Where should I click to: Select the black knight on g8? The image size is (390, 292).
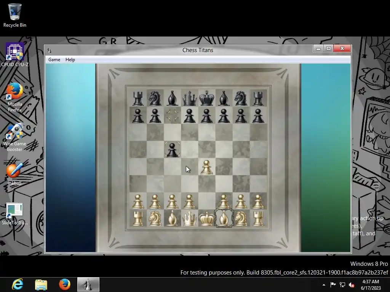coord(241,98)
